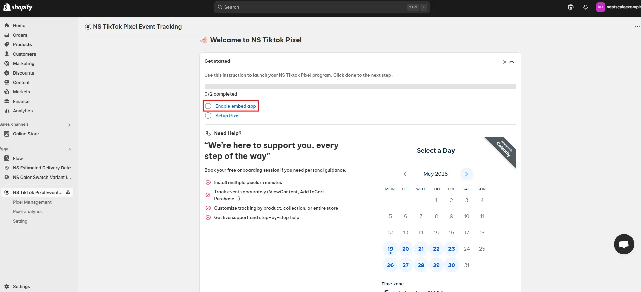Click the '0/2 completed' text
The width and height of the screenshot is (641, 292).
click(221, 94)
